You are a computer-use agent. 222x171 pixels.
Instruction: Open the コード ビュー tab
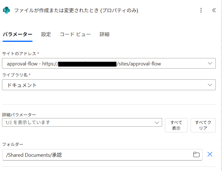(75, 34)
